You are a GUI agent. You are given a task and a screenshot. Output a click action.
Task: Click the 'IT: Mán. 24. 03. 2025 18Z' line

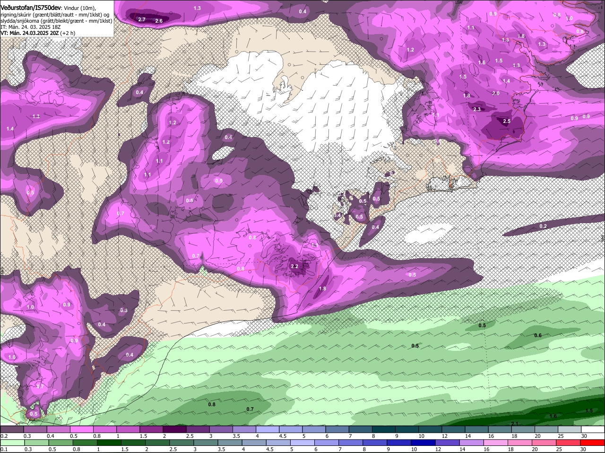[30, 27]
